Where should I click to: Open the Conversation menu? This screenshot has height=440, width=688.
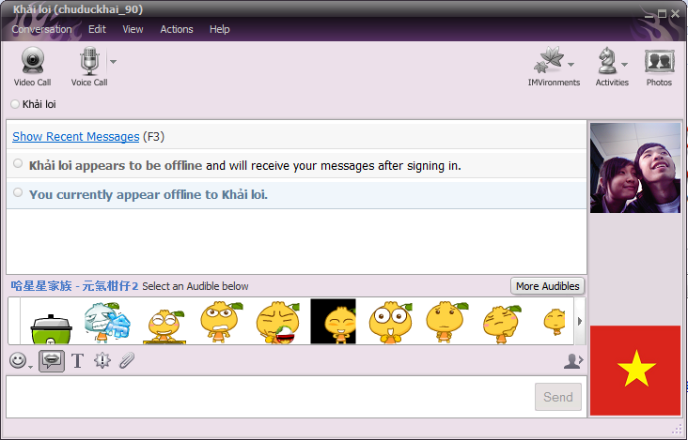point(41,29)
